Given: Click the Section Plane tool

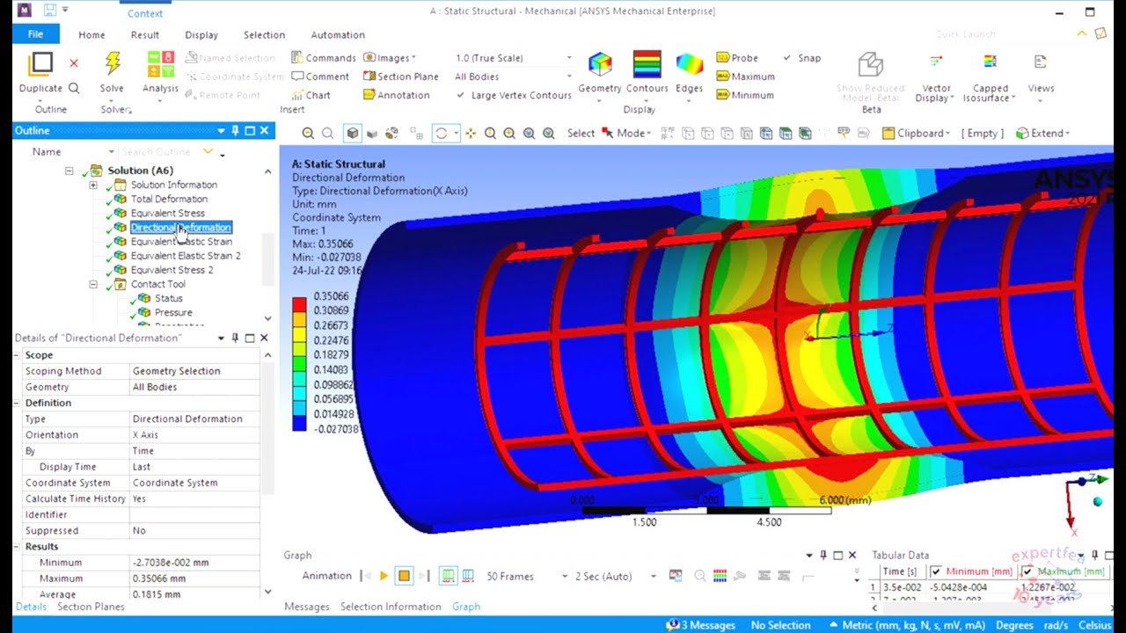Looking at the screenshot, I should point(400,76).
